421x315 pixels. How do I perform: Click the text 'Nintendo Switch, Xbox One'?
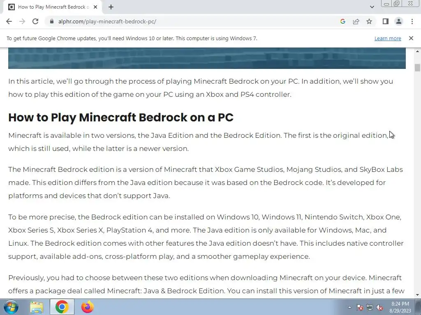point(353,217)
